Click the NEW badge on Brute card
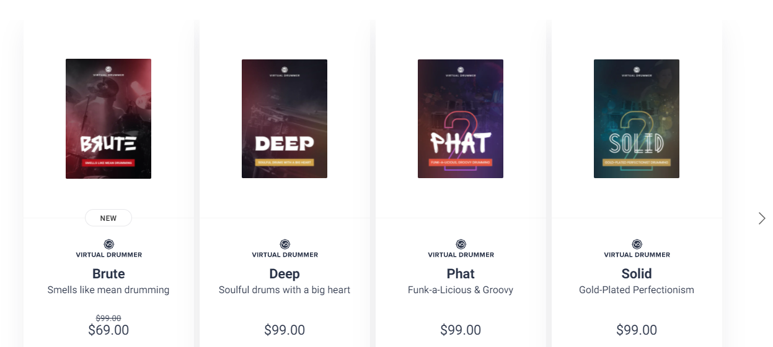Image resolution: width=773 pixels, height=347 pixels. pyautogui.click(x=108, y=218)
